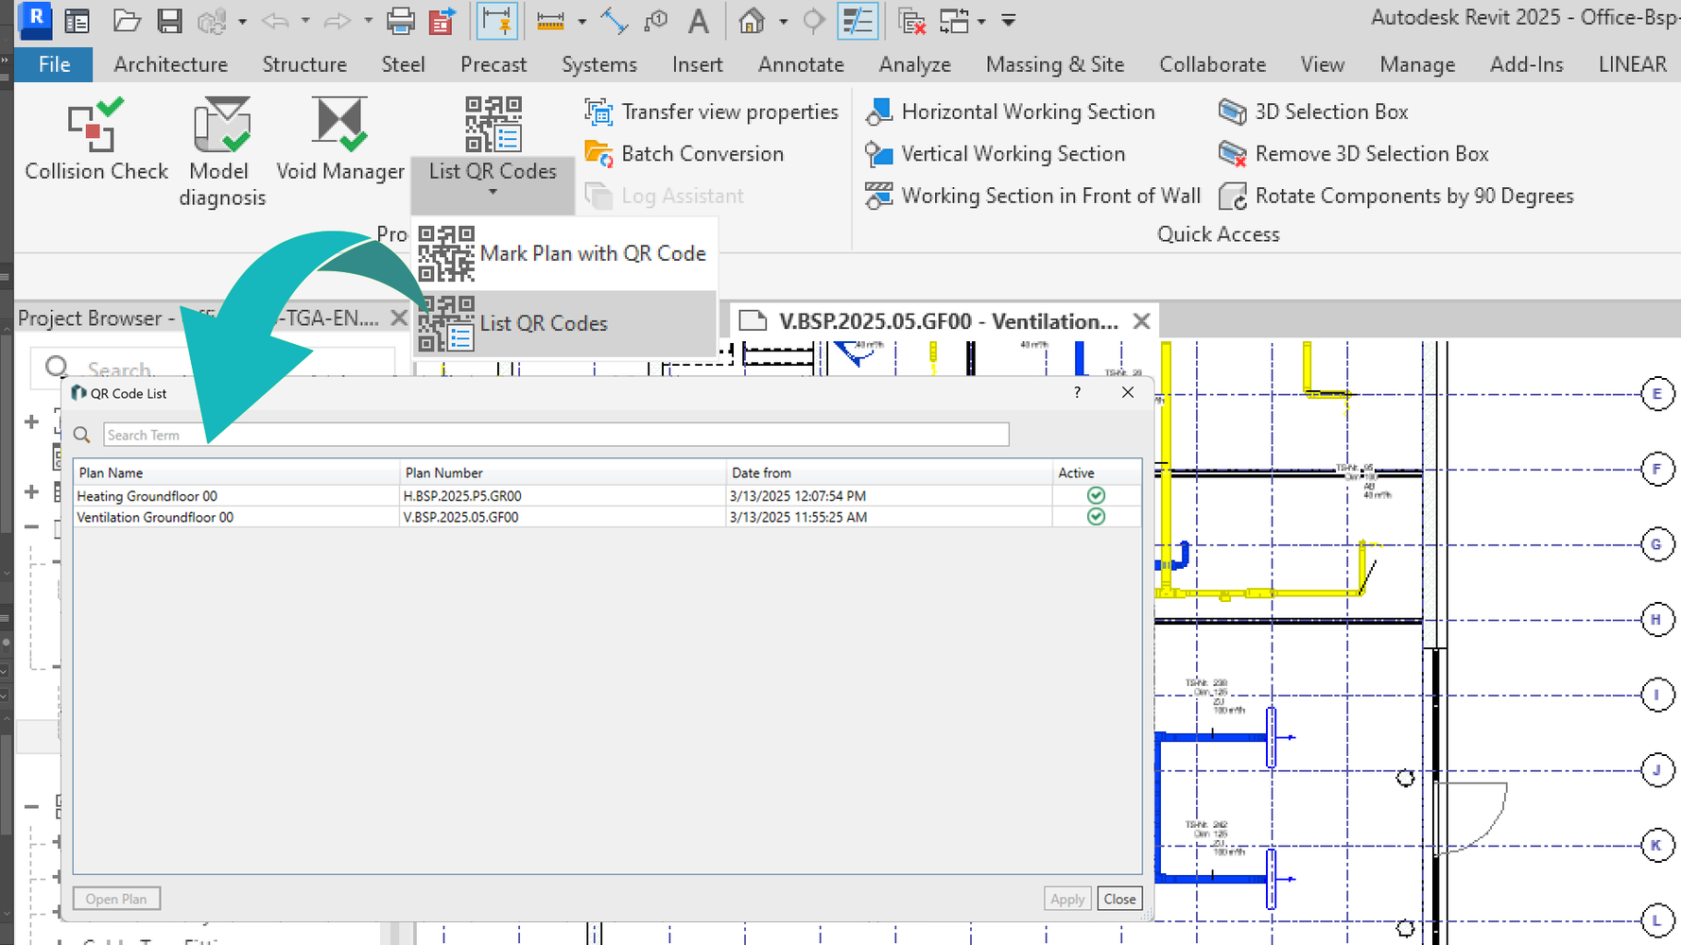
Task: Click the help question mark in QR Code List
Action: (1077, 392)
